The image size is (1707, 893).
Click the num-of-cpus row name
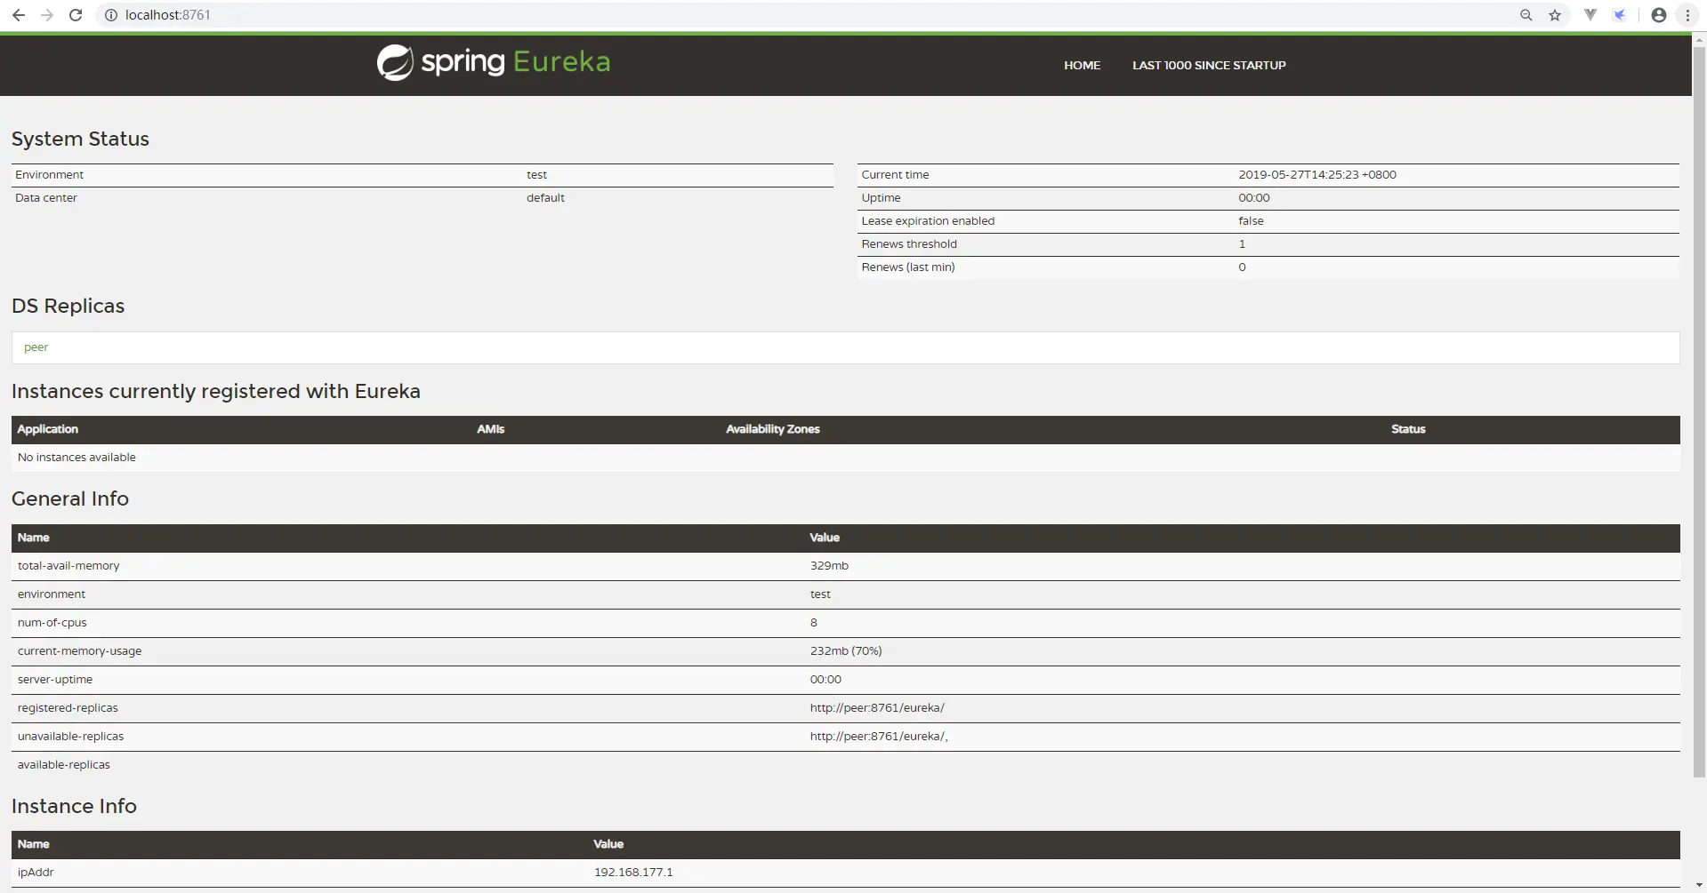click(x=52, y=623)
